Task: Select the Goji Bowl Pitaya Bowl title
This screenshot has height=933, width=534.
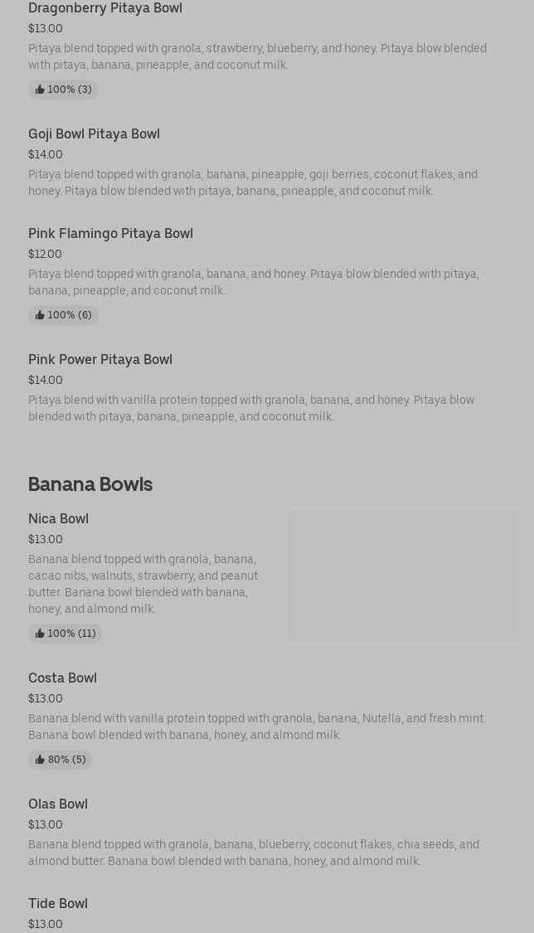Action: [94, 134]
